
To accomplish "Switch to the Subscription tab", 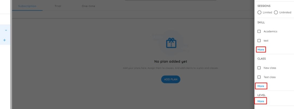I will coord(27,6).
